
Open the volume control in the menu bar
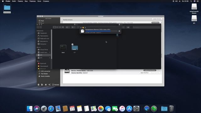coord(177,1)
